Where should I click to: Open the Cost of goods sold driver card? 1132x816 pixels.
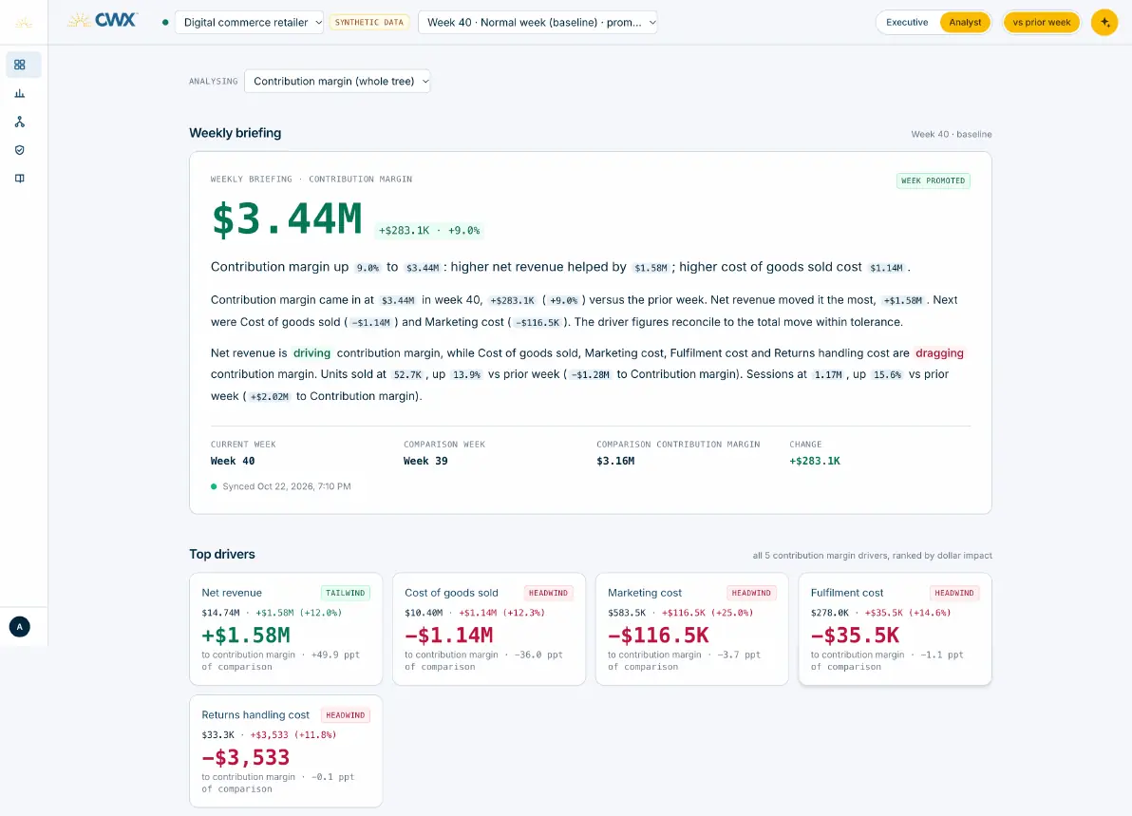click(x=489, y=629)
